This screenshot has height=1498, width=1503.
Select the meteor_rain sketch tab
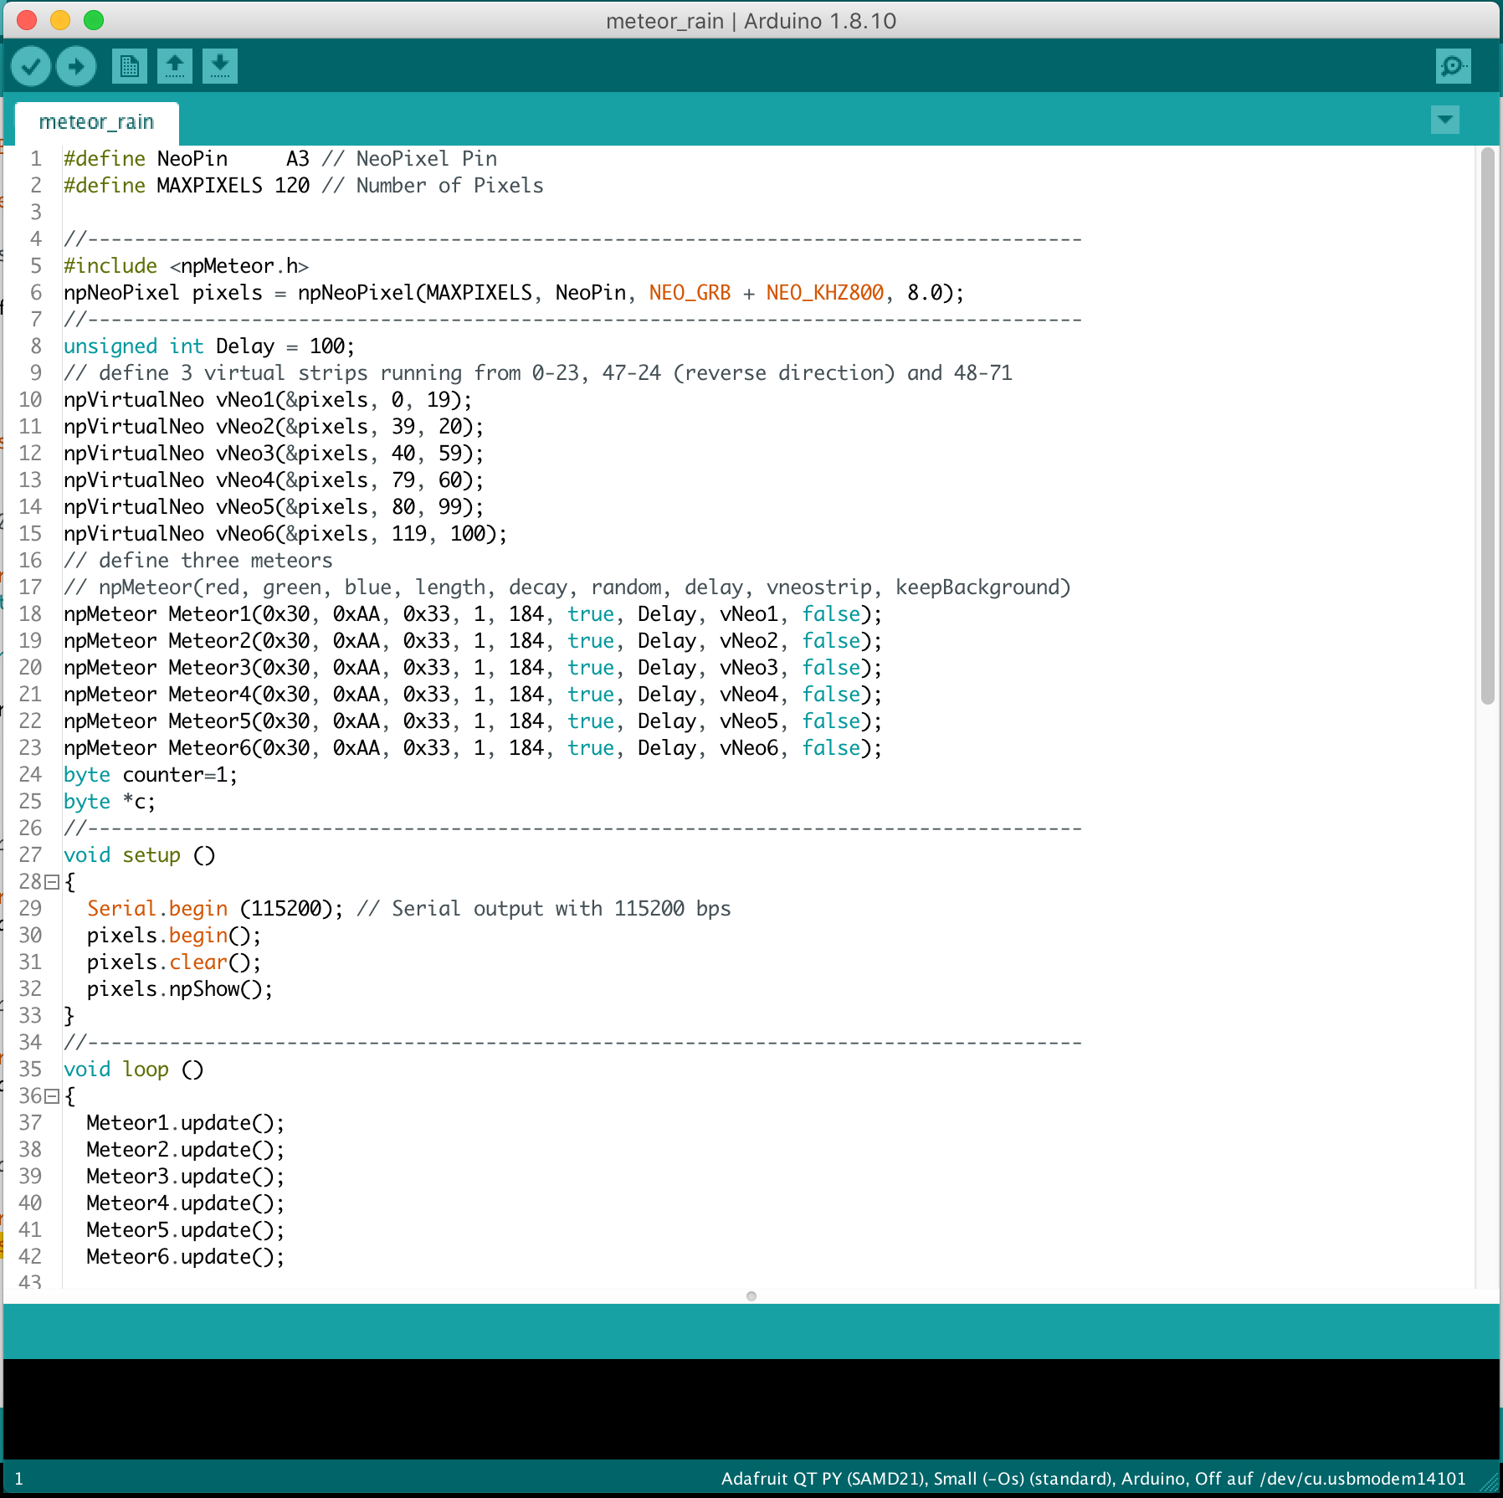97,122
